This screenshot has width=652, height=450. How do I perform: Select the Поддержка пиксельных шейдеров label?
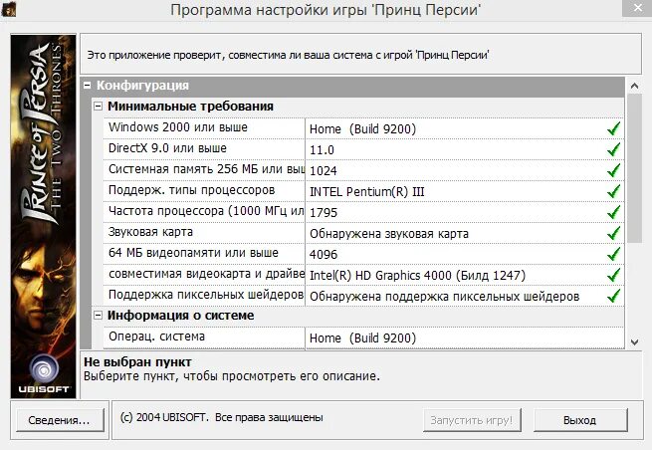[x=206, y=295]
